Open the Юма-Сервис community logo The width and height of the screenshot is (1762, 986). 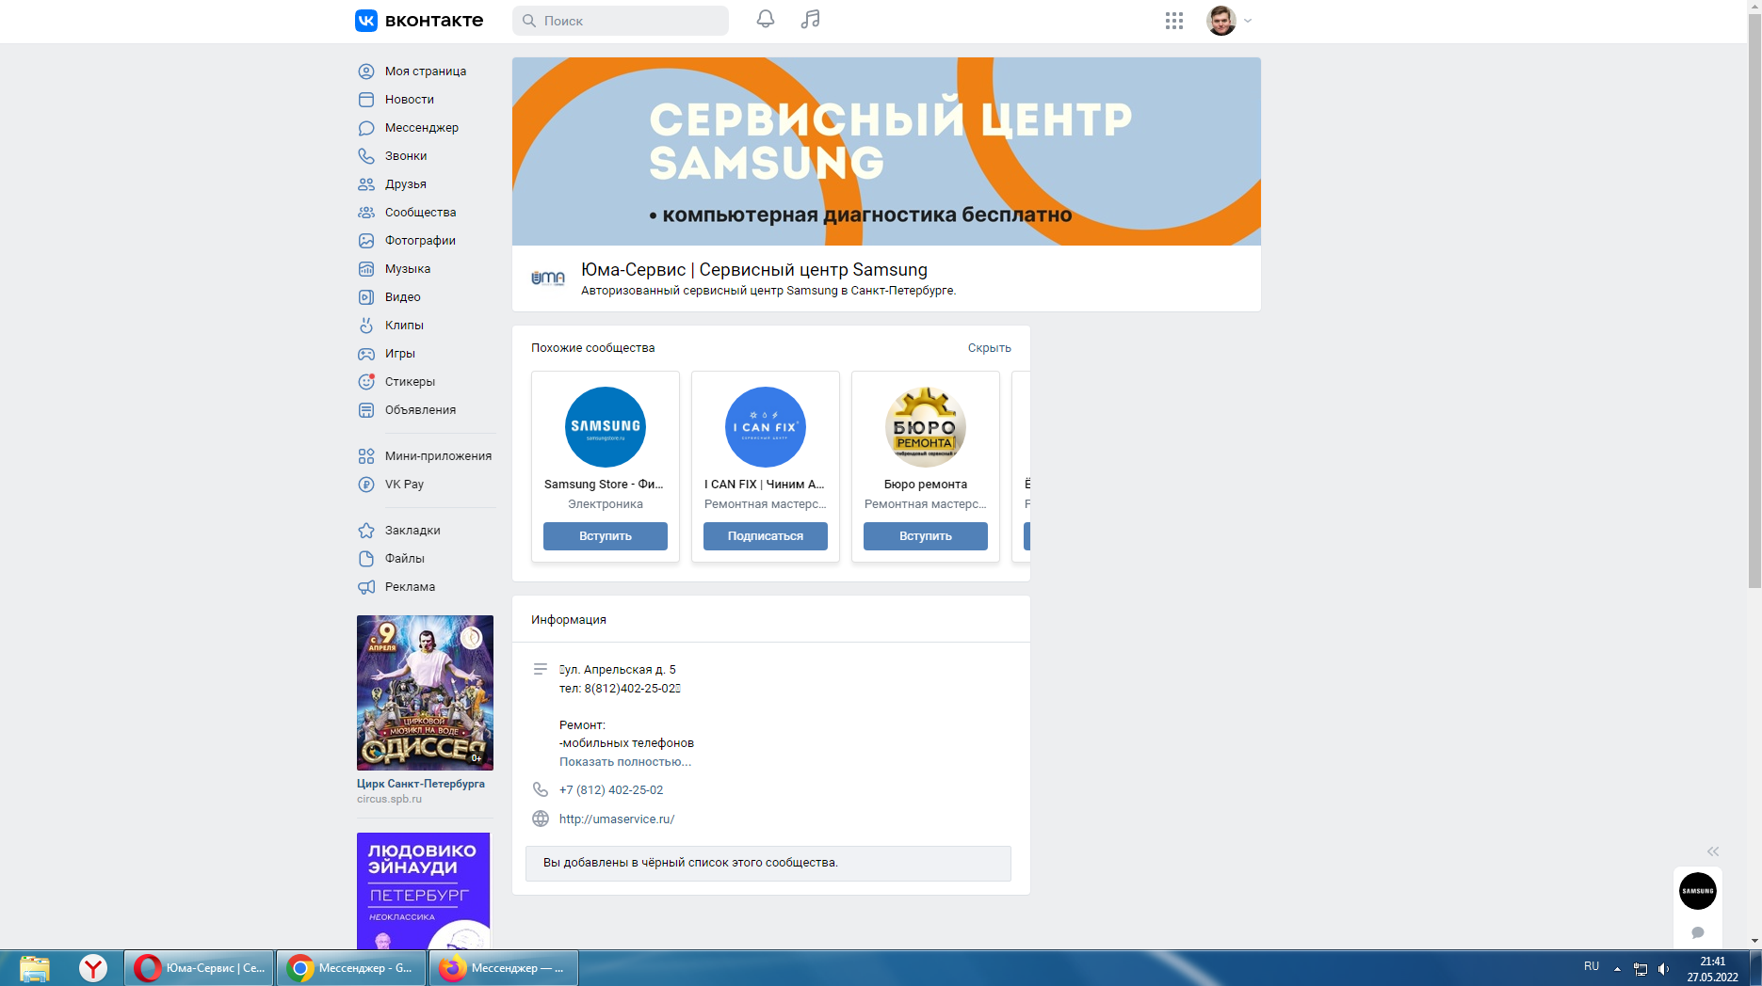(x=548, y=278)
